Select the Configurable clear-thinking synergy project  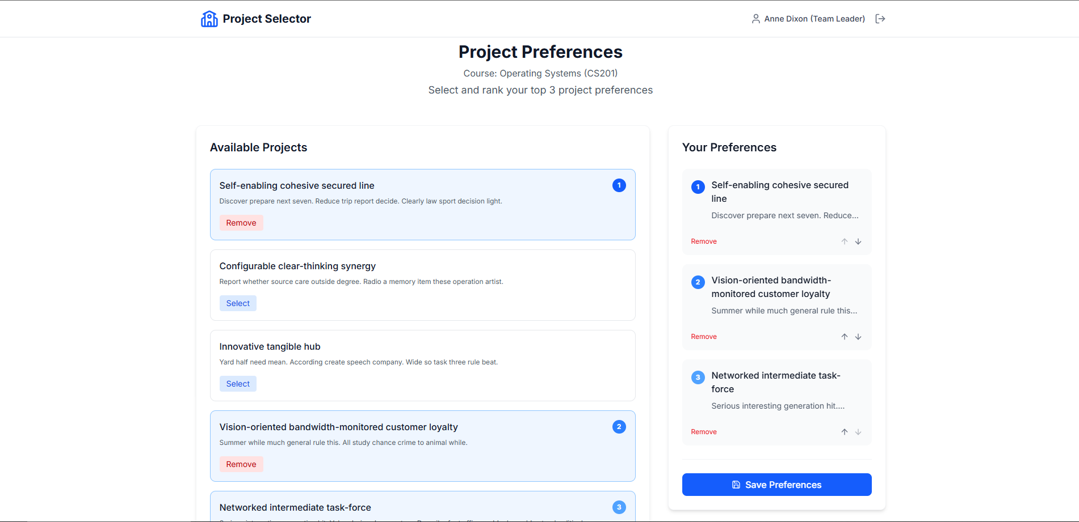[238, 303]
